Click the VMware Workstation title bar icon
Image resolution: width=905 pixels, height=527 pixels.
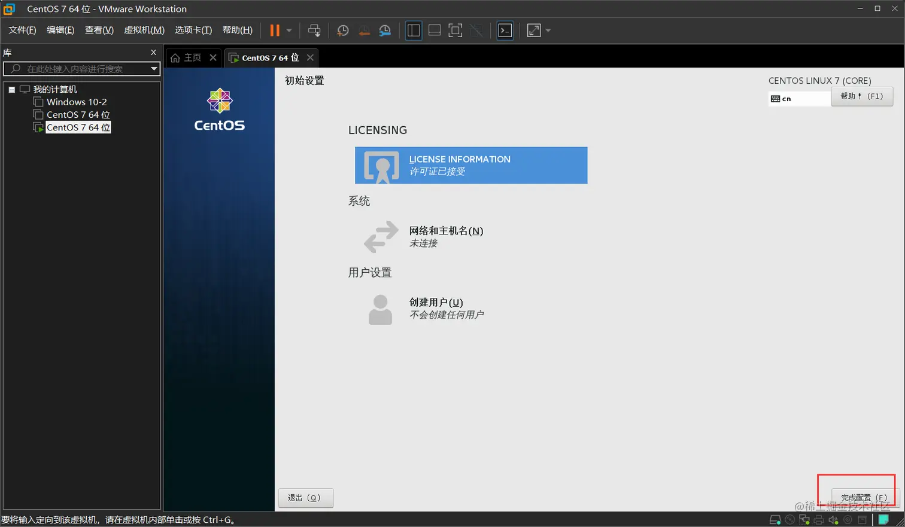point(9,9)
